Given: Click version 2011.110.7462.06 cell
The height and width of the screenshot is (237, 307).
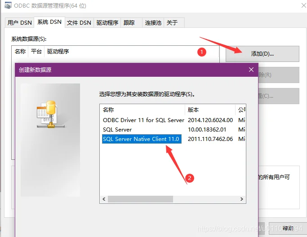Looking at the screenshot, I should (210, 139).
